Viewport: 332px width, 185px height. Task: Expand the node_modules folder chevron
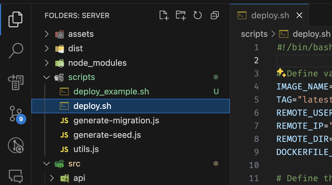coord(47,63)
